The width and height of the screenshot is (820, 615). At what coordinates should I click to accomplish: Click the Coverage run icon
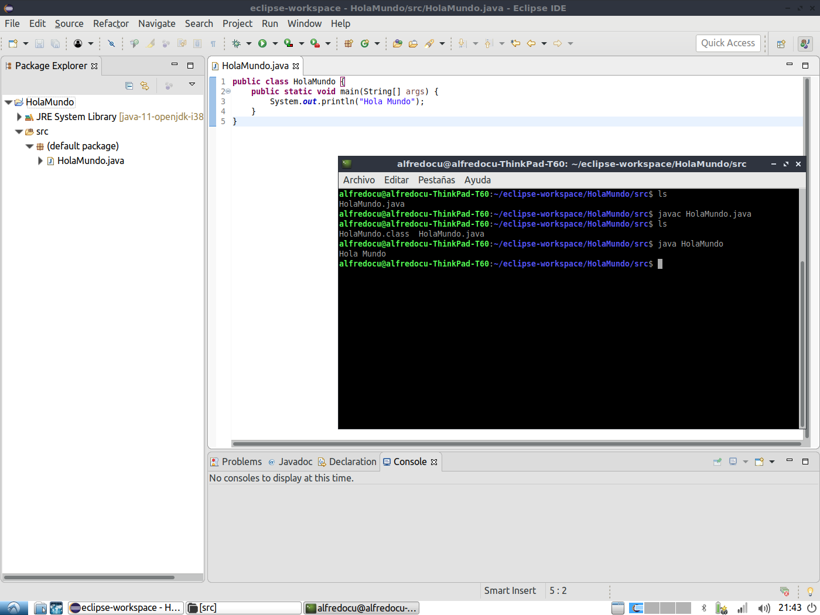288,43
